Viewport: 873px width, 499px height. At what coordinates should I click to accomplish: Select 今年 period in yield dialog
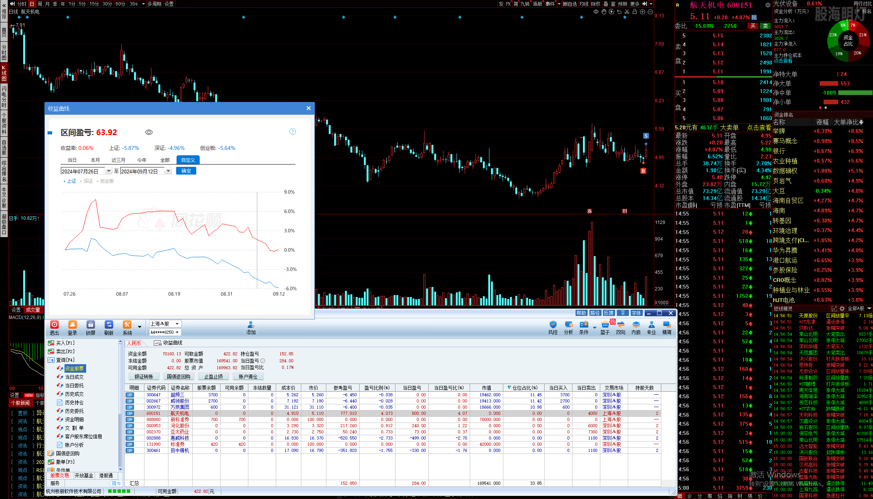pos(142,160)
